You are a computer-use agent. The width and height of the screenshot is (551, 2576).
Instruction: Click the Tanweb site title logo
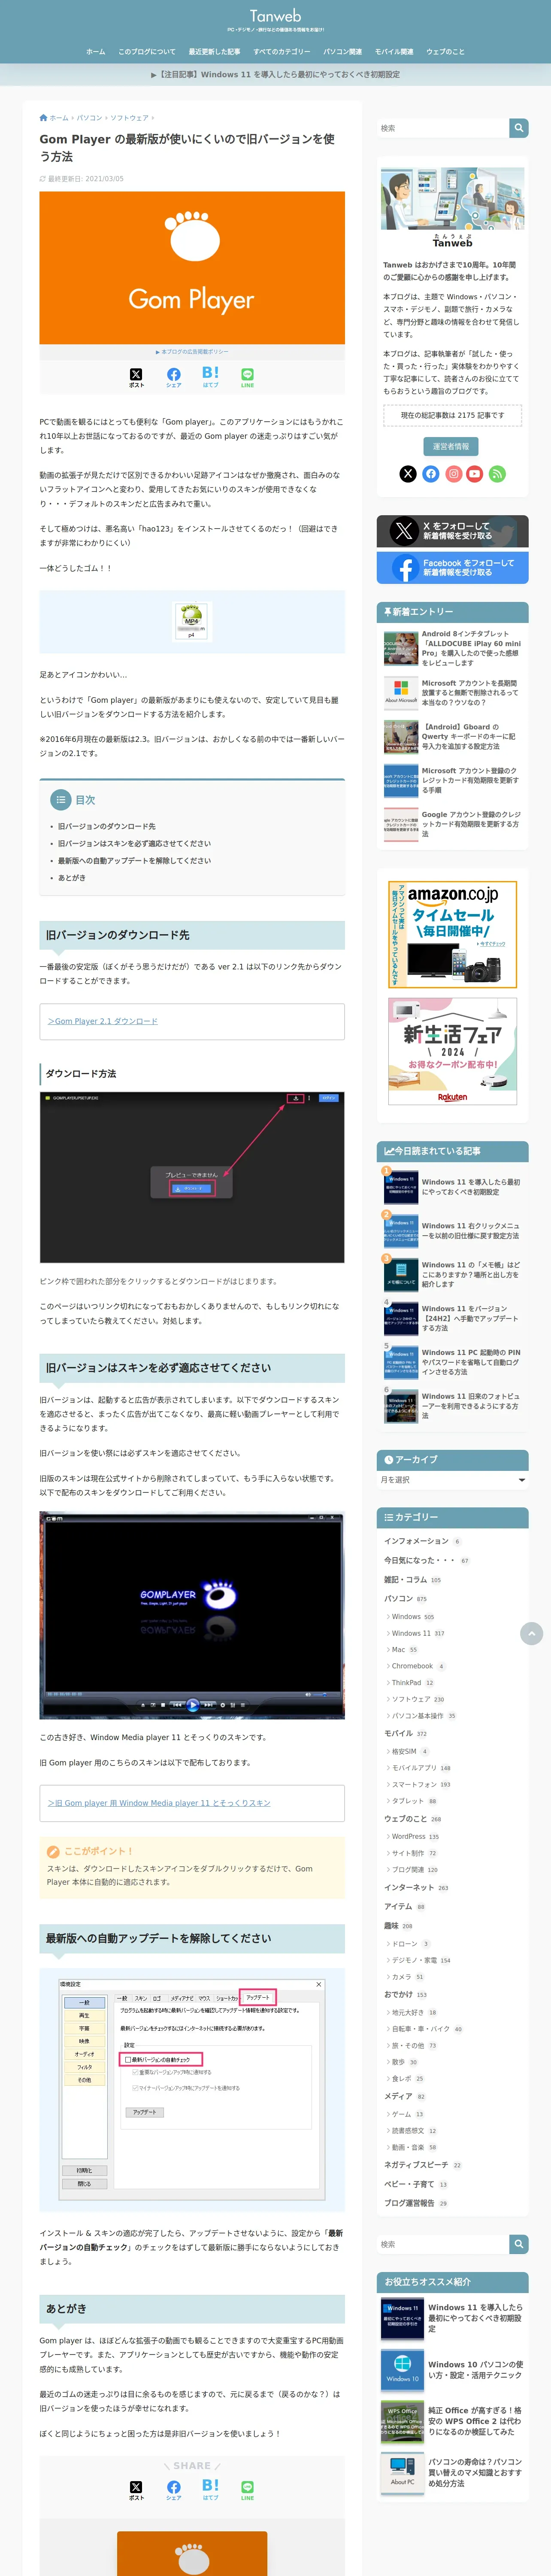pyautogui.click(x=275, y=16)
